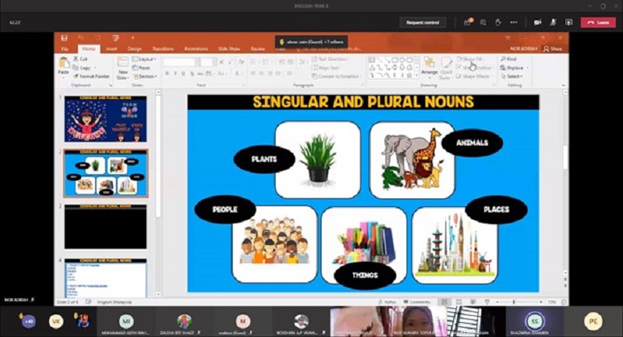The height and width of the screenshot is (337, 623).
Task: Open font color picker
Action: pyautogui.click(x=238, y=74)
